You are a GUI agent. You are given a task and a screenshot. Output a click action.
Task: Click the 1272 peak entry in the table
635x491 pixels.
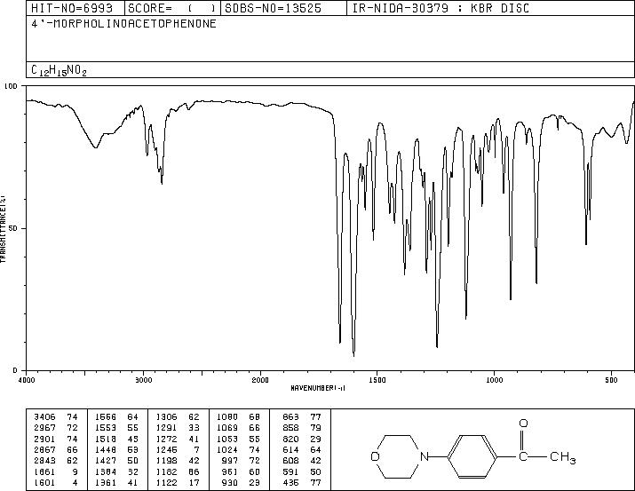point(178,439)
